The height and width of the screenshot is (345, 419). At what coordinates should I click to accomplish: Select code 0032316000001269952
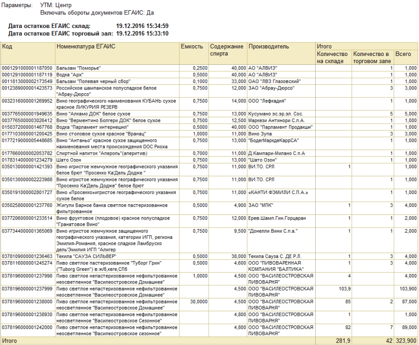(x=27, y=101)
